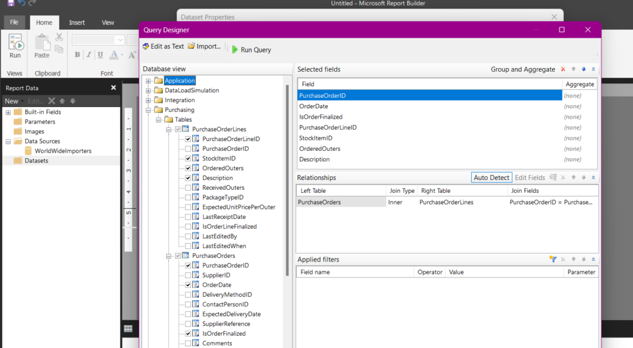Uncheck PurchaseOrderLineID under PurchaseOrderLines

(x=188, y=139)
